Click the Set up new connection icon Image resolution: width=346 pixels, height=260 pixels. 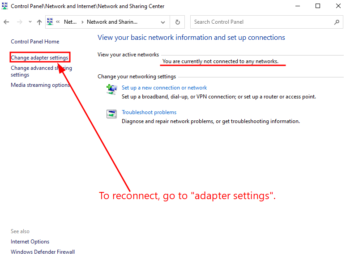[111, 90]
